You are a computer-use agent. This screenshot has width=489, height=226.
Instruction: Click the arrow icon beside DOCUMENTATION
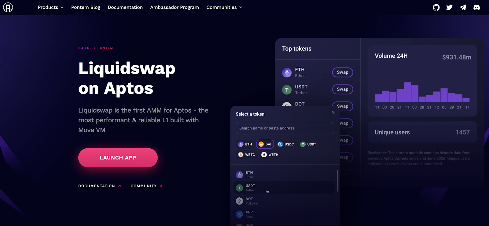(x=119, y=186)
